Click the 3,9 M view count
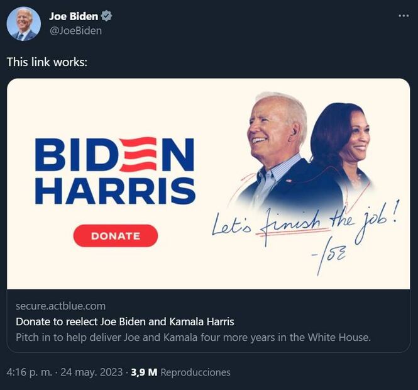The image size is (418, 390). pos(144,372)
